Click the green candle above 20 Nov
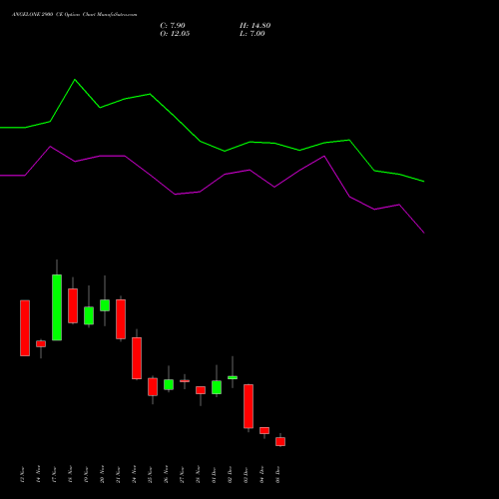499x499 pixels. [x=105, y=305]
